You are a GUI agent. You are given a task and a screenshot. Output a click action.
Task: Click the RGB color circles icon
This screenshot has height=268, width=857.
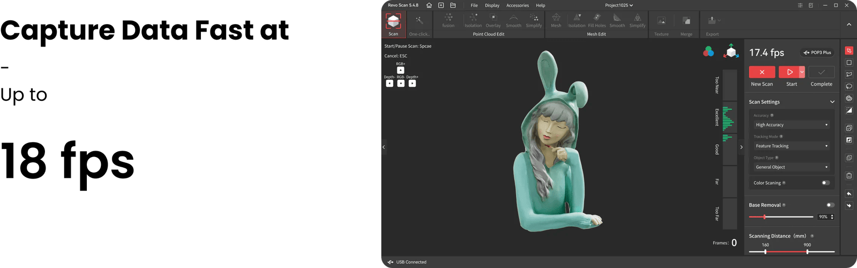[708, 51]
